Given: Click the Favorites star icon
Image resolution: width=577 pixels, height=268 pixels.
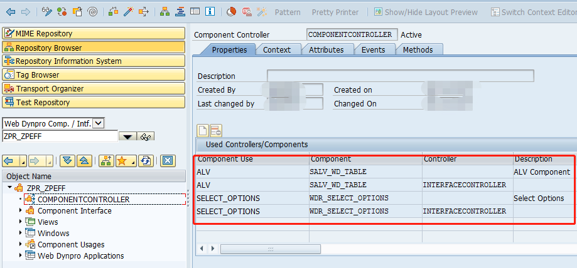Looking at the screenshot, I should point(122,161).
